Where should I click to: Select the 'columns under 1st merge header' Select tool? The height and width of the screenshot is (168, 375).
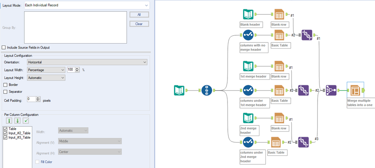pyautogui.click(x=248, y=90)
